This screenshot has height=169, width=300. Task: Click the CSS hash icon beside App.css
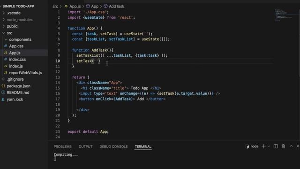click(x=6, y=46)
